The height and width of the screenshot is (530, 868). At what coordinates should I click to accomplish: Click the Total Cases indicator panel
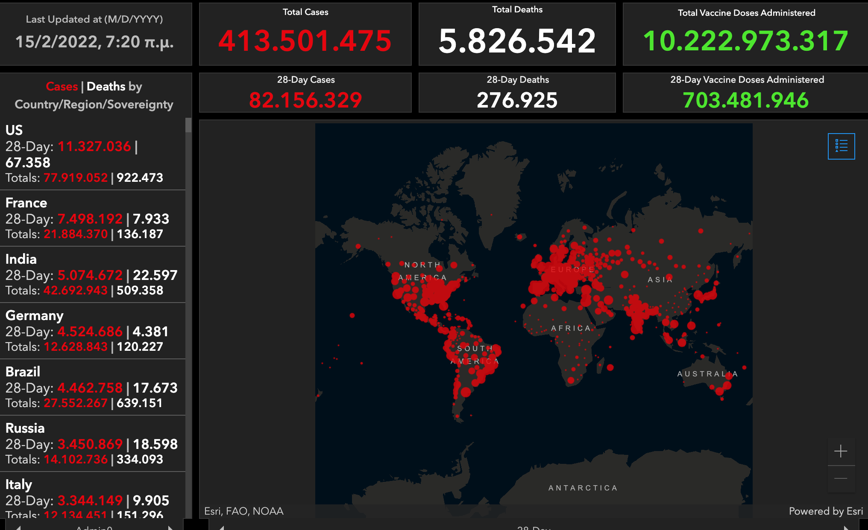[305, 34]
